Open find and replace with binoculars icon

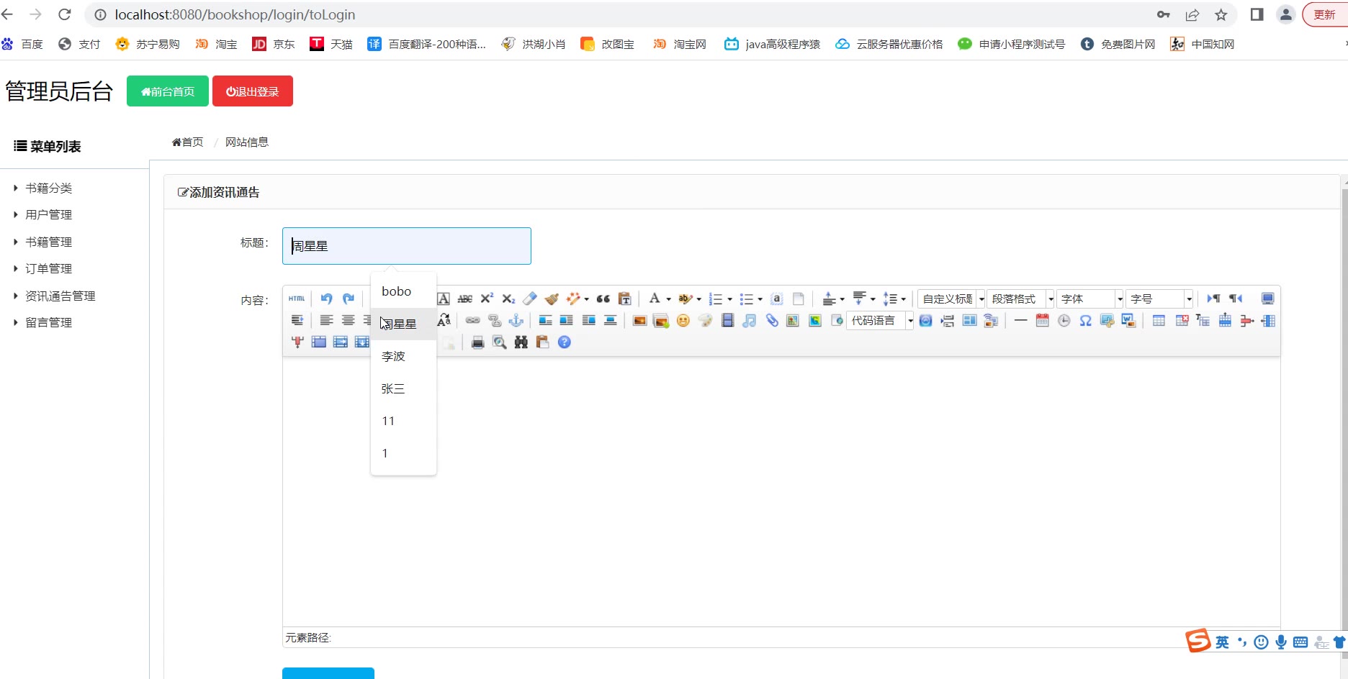point(521,342)
